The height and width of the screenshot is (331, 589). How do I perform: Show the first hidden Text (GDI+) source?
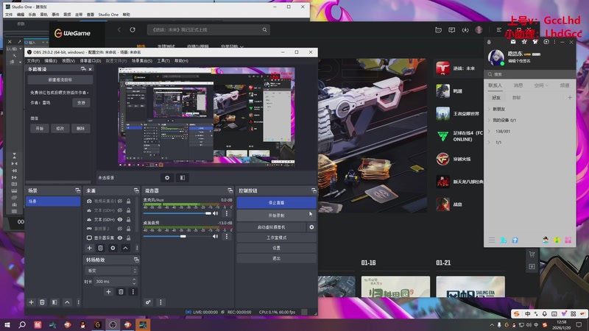[x=120, y=210]
